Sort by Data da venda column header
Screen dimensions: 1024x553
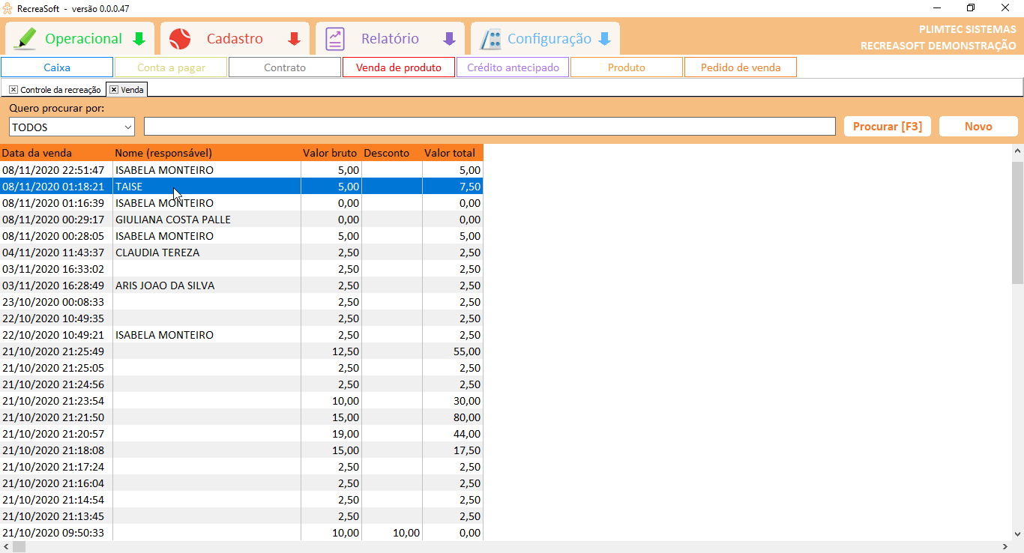56,153
